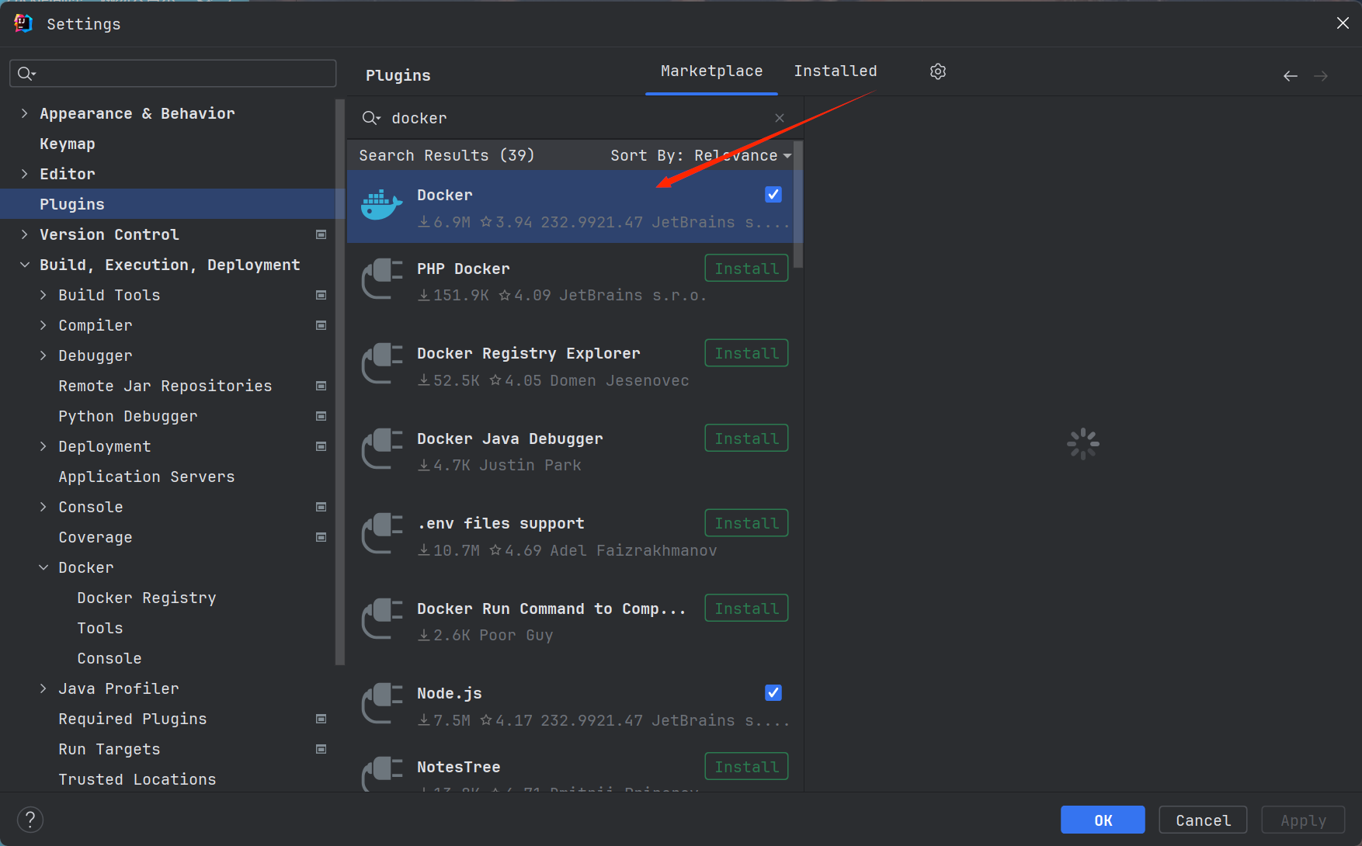Screen dimensions: 1362x846
Task: Click the plugin search field containing docker
Action: 575,118
